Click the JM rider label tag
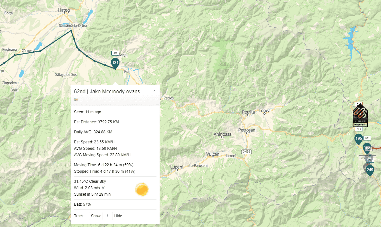 (115, 53)
